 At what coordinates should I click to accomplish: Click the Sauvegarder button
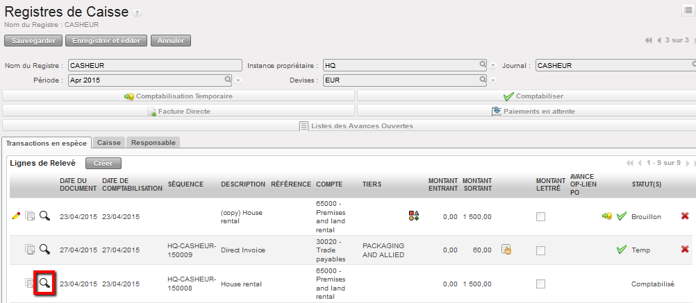34,41
